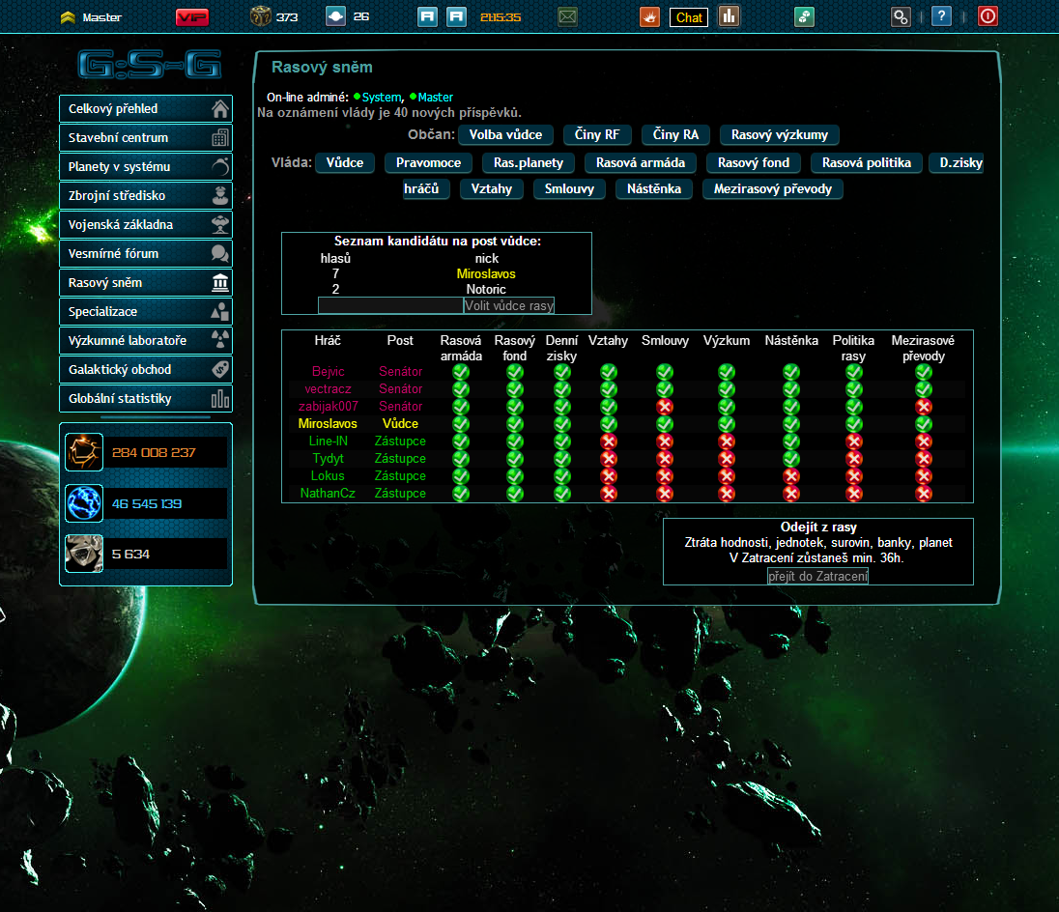Image resolution: width=1059 pixels, height=912 pixels.
Task: Click online admin System link
Action: coord(382,98)
